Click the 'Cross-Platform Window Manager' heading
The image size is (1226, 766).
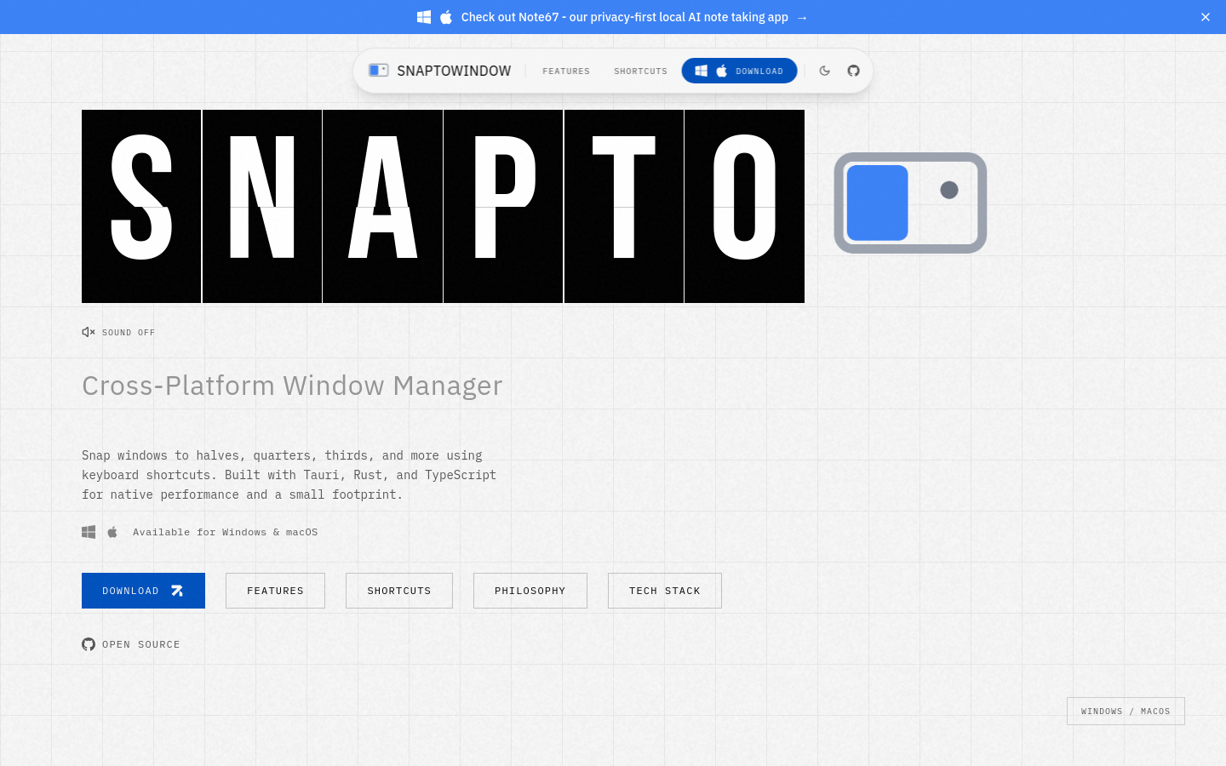(x=292, y=386)
